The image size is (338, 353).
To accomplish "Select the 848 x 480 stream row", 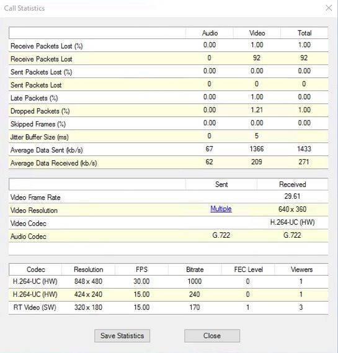I will pos(169,281).
